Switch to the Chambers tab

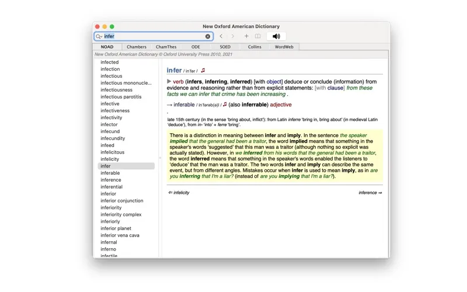pyautogui.click(x=137, y=47)
